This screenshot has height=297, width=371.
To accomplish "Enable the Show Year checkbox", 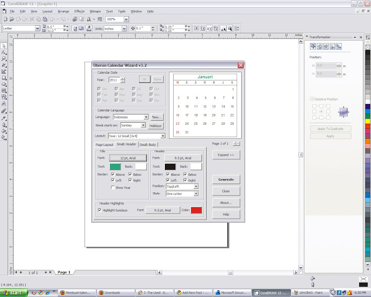I will click(113, 187).
